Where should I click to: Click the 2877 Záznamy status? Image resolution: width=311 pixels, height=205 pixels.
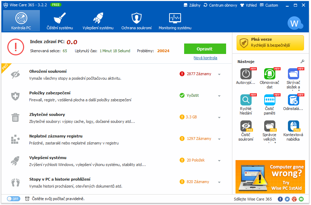point(199,74)
